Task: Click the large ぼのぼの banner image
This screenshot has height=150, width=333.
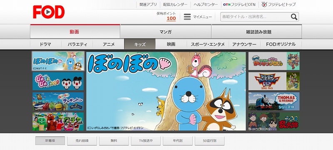Action: coord(166,91)
